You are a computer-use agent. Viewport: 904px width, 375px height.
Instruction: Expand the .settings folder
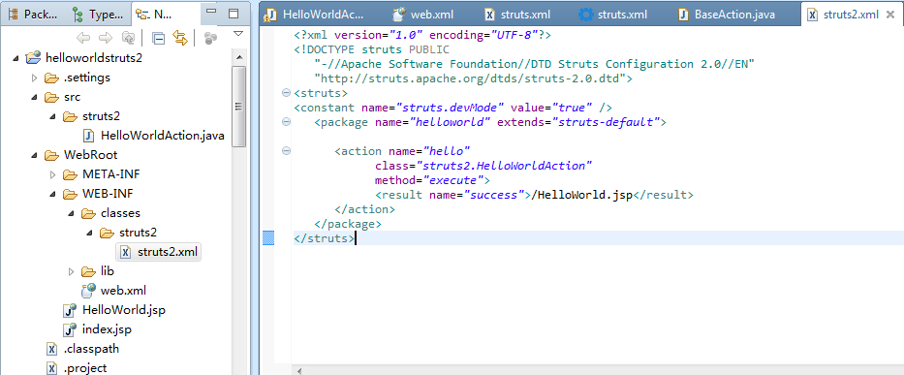click(34, 78)
